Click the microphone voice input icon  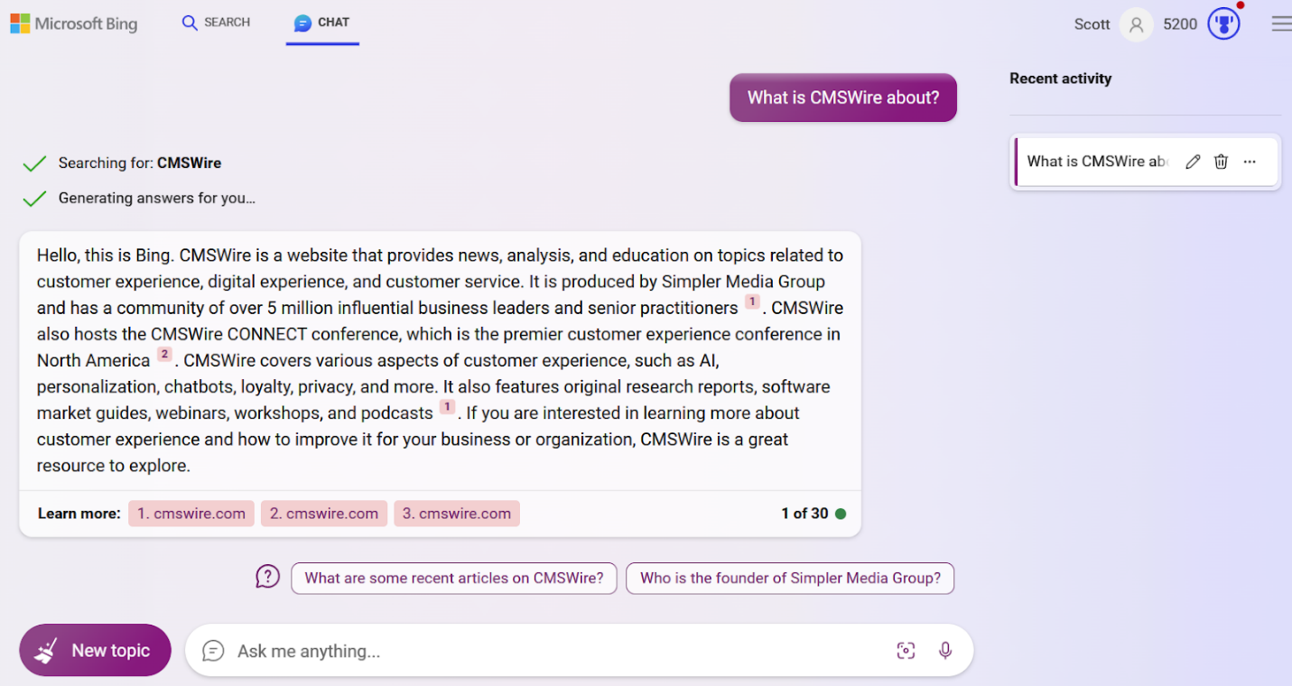click(945, 651)
